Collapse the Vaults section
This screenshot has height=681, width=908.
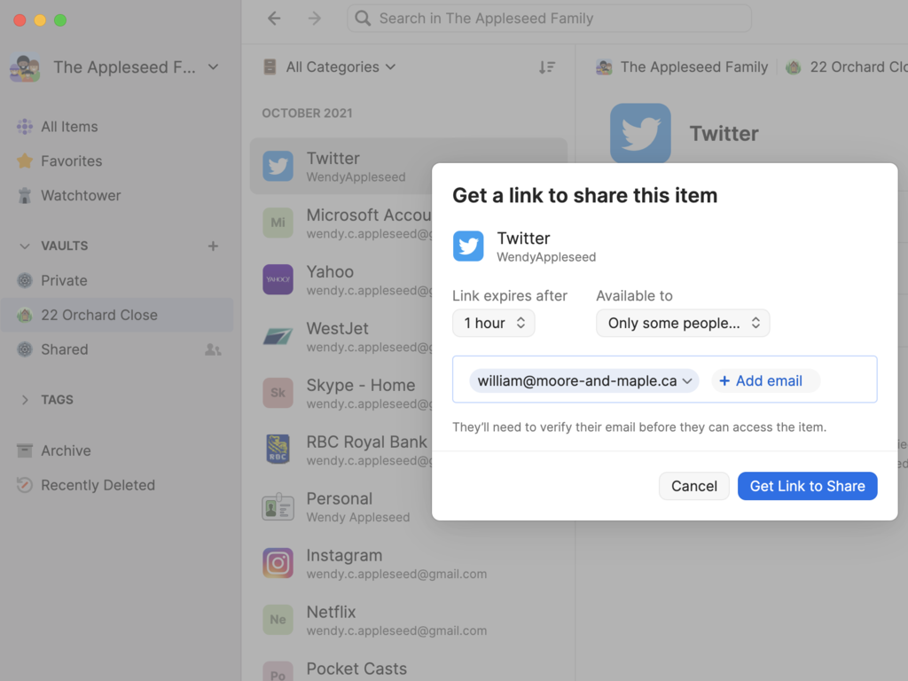24,247
